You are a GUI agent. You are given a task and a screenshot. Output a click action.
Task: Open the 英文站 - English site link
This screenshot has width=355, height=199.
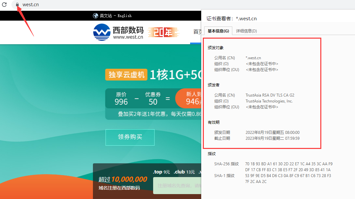pos(115,16)
